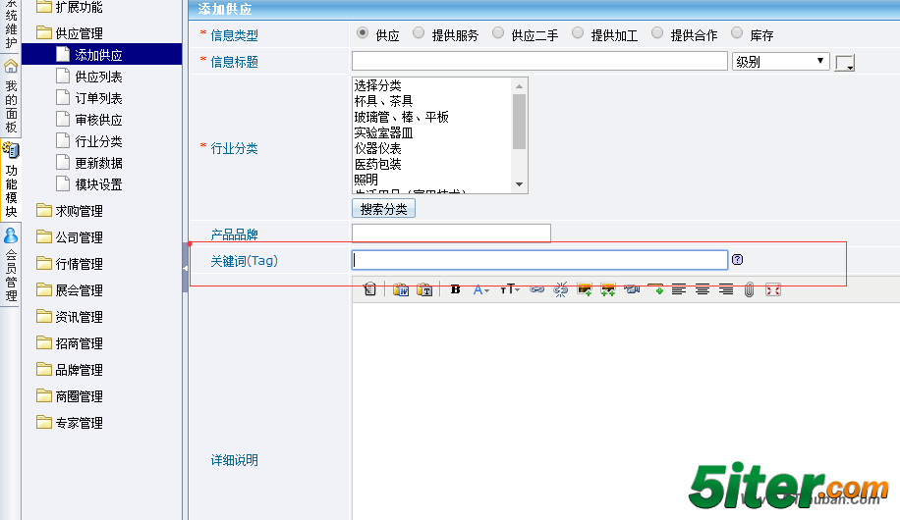900x520 pixels.
Task: Open the font color picker icon
Action: coord(480,289)
